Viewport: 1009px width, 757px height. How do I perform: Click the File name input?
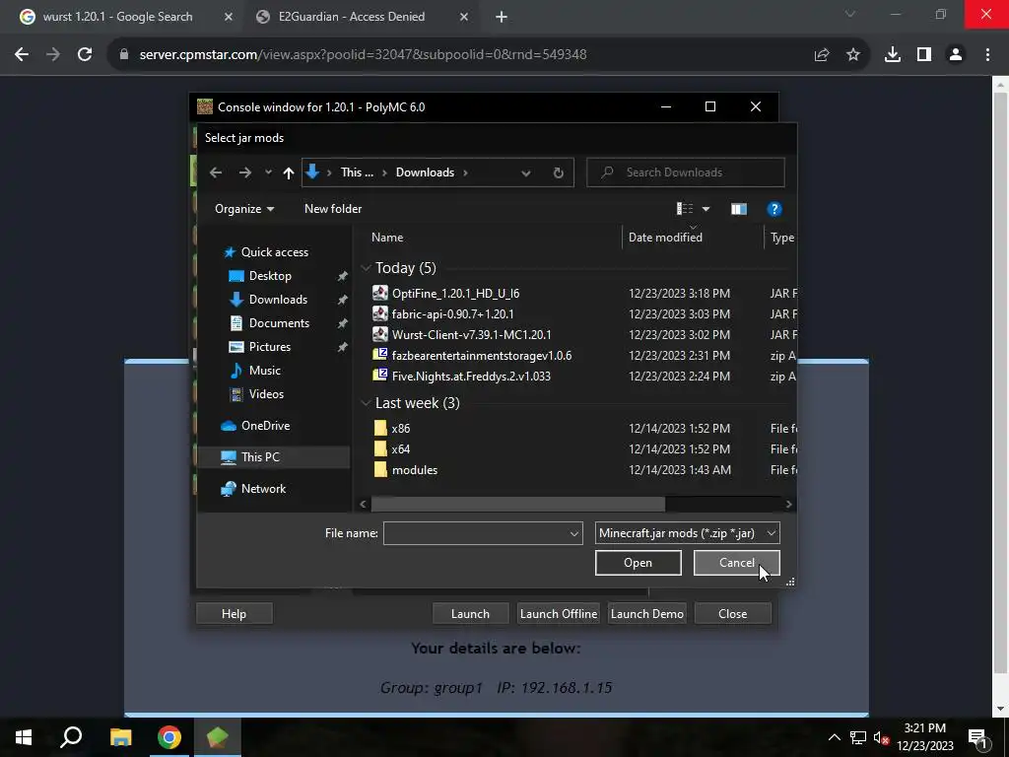coord(483,533)
